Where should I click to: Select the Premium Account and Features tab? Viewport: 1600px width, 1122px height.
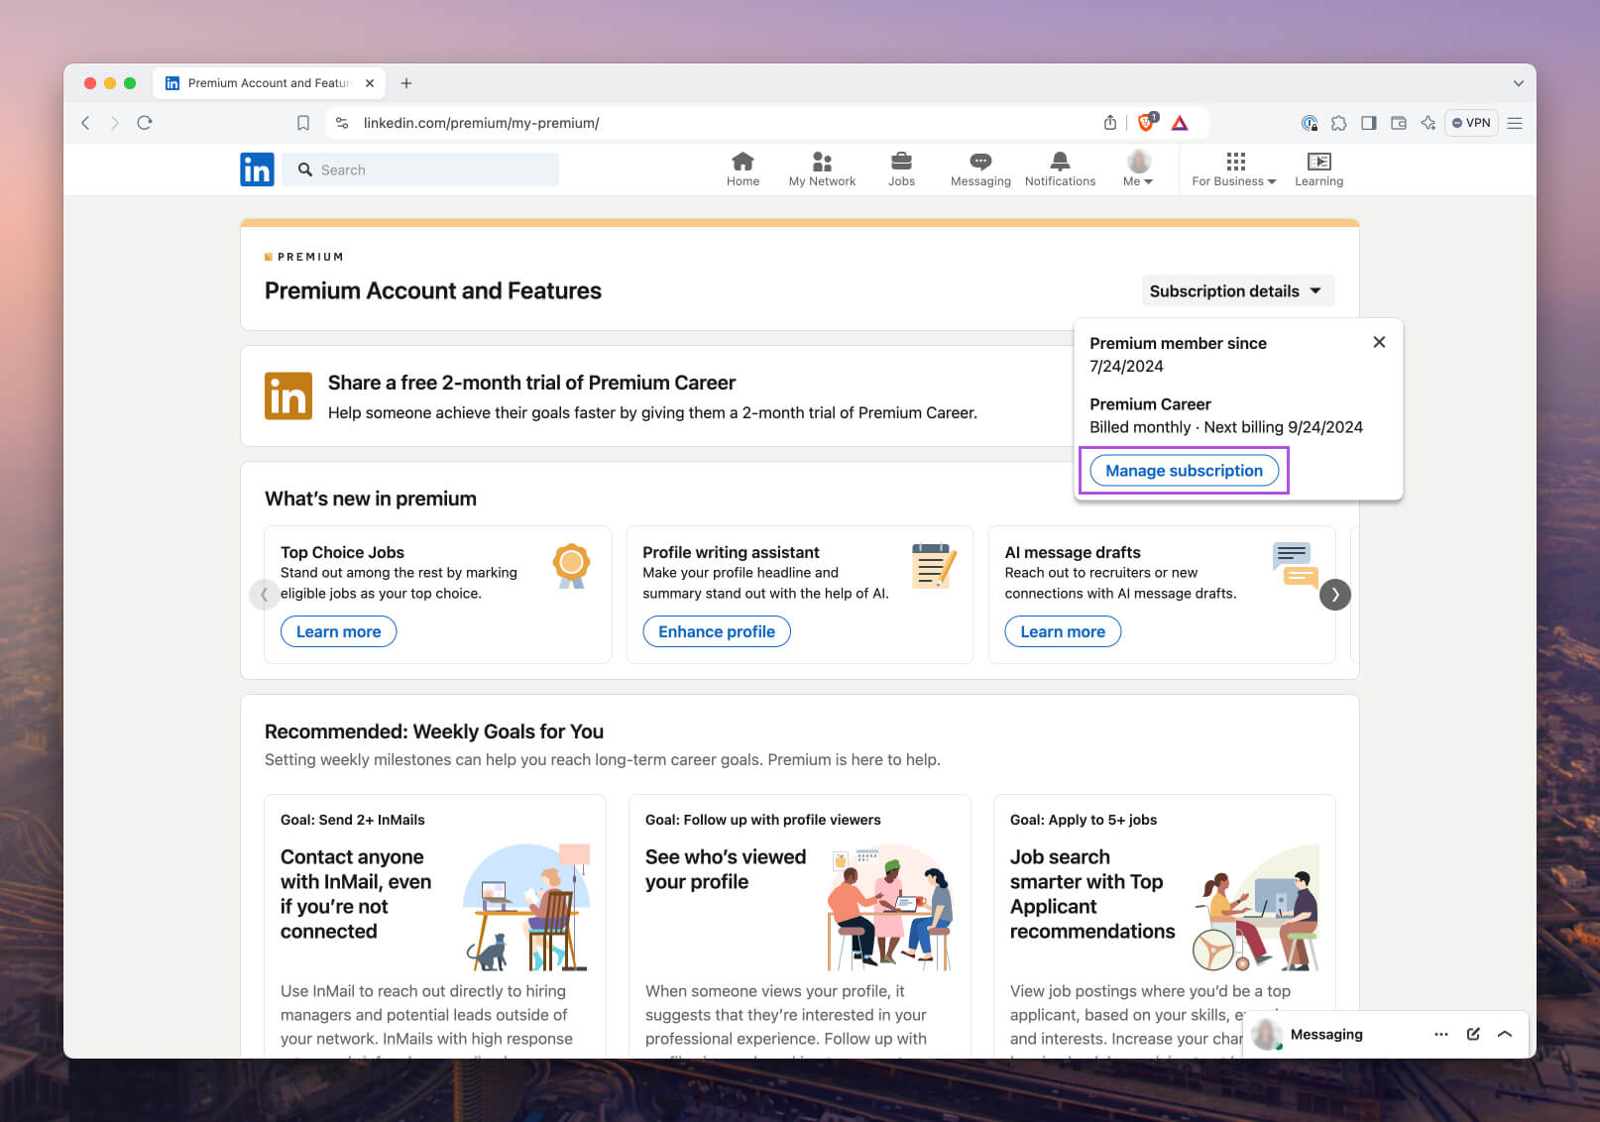click(x=270, y=83)
